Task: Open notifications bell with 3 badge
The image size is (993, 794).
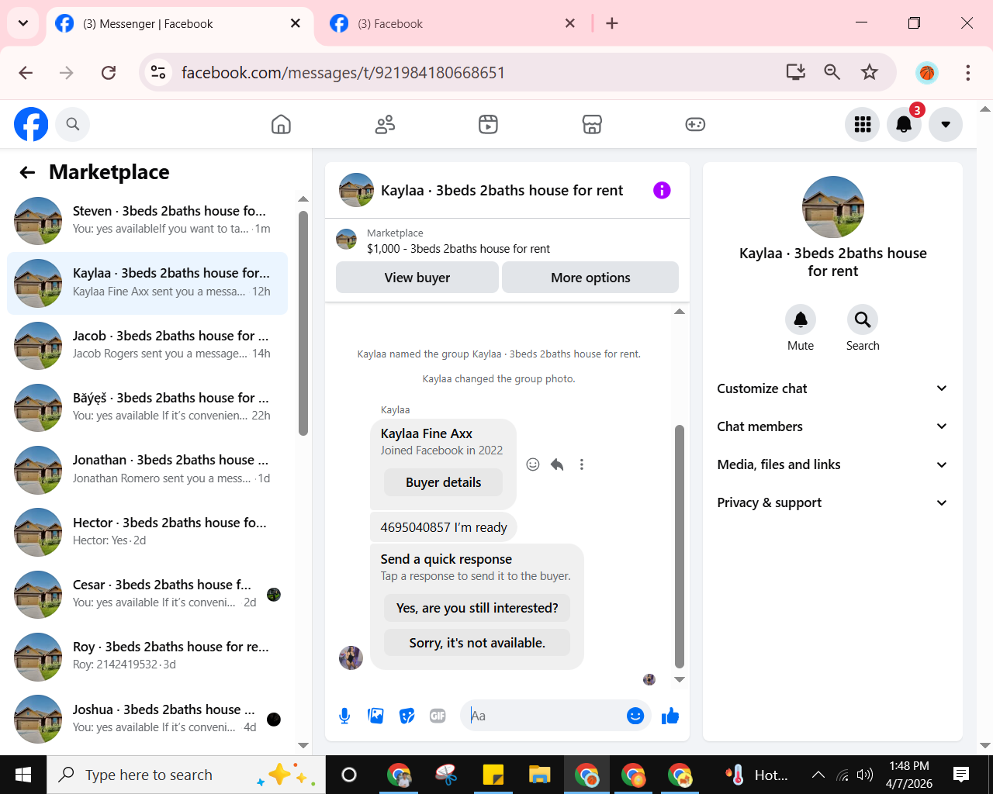Action: 904,124
